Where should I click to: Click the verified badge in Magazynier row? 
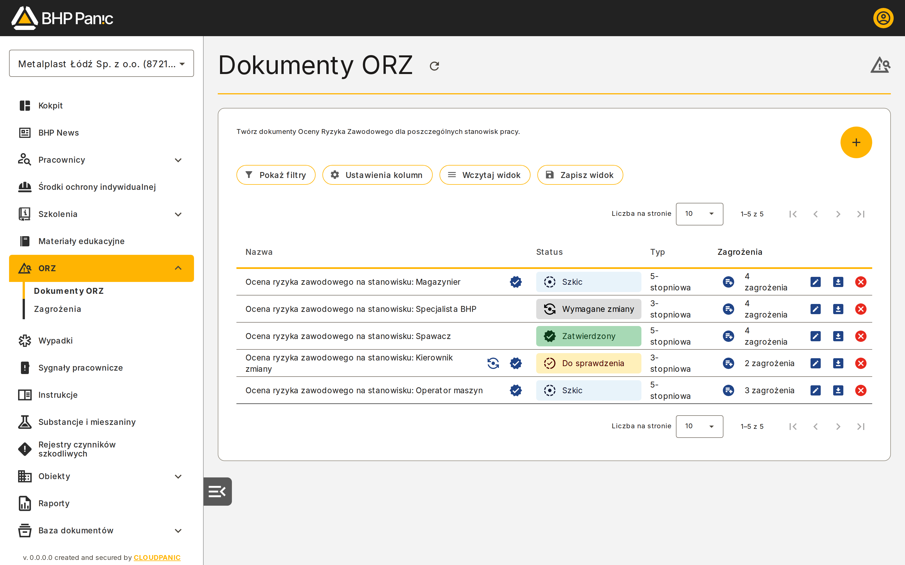516,282
